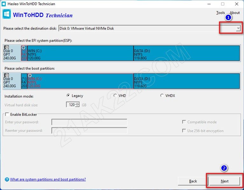
Task: Click the Reenter your password field
Action: click(x=89, y=130)
